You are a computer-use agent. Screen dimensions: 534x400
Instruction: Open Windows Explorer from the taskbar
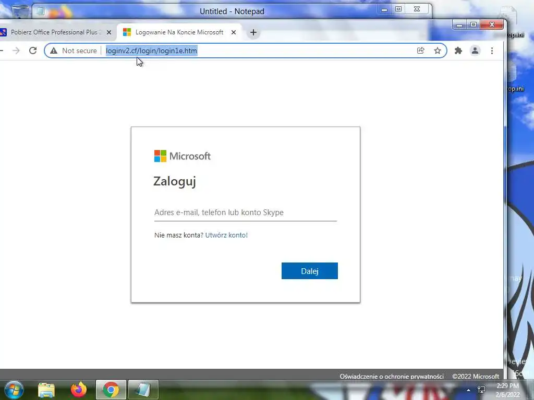pos(46,390)
